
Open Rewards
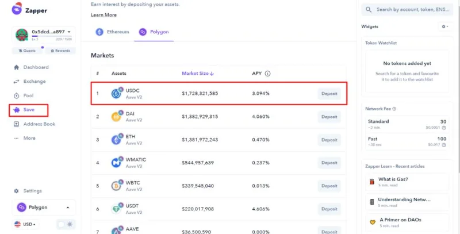tap(60, 51)
